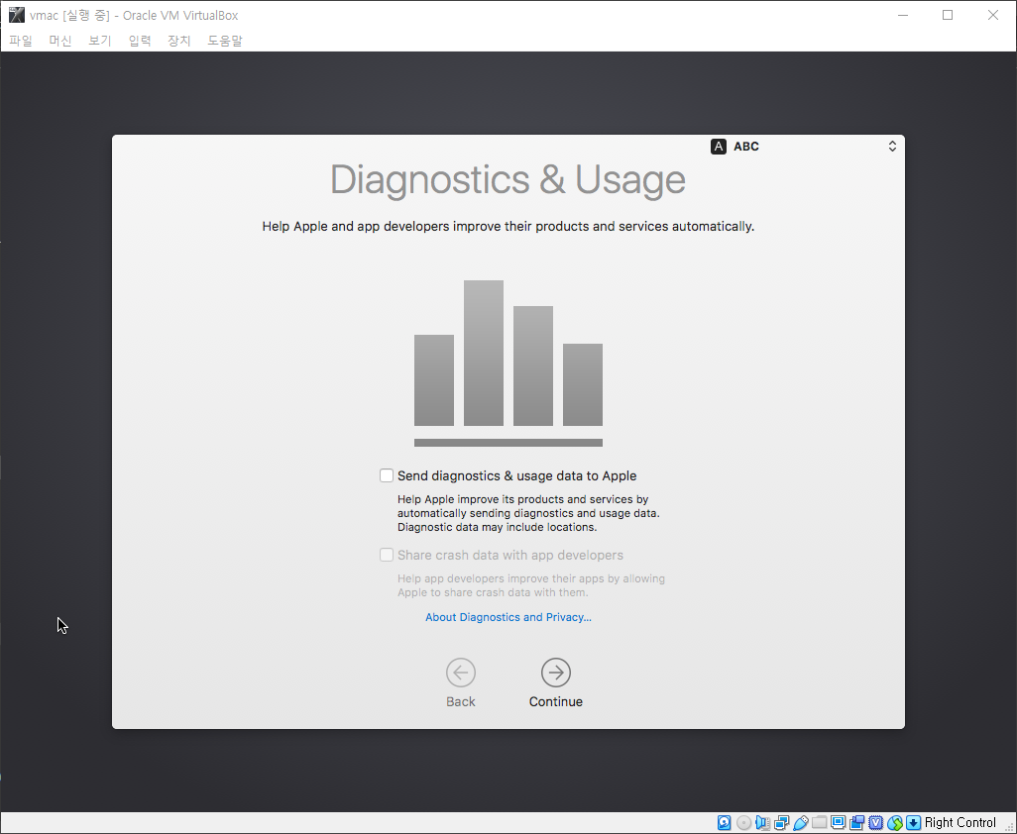Click the optical disc status icon
Image resolution: width=1017 pixels, height=834 pixels.
744,823
